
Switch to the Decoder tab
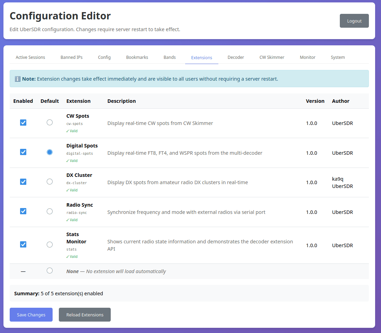pyautogui.click(x=236, y=57)
